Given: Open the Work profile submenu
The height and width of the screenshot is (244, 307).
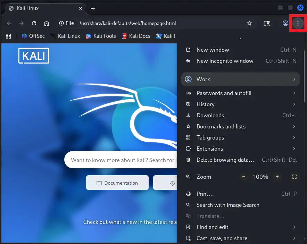Looking at the screenshot, I should (204, 79).
